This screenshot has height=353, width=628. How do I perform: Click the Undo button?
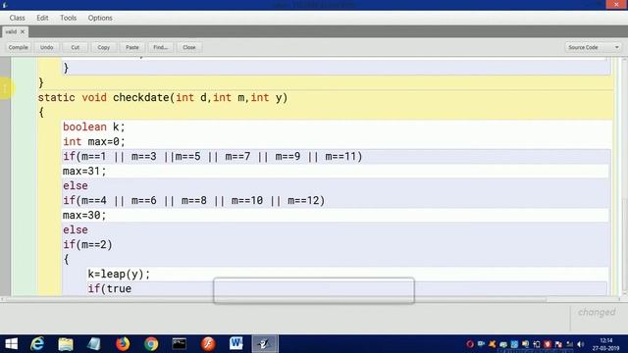pos(46,47)
